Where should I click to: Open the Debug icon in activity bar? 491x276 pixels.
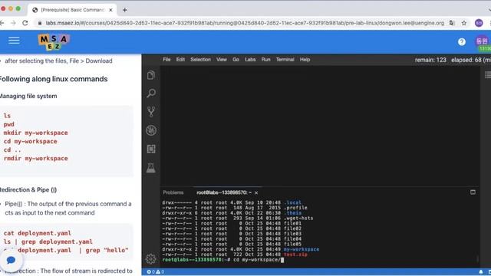pyautogui.click(x=151, y=130)
